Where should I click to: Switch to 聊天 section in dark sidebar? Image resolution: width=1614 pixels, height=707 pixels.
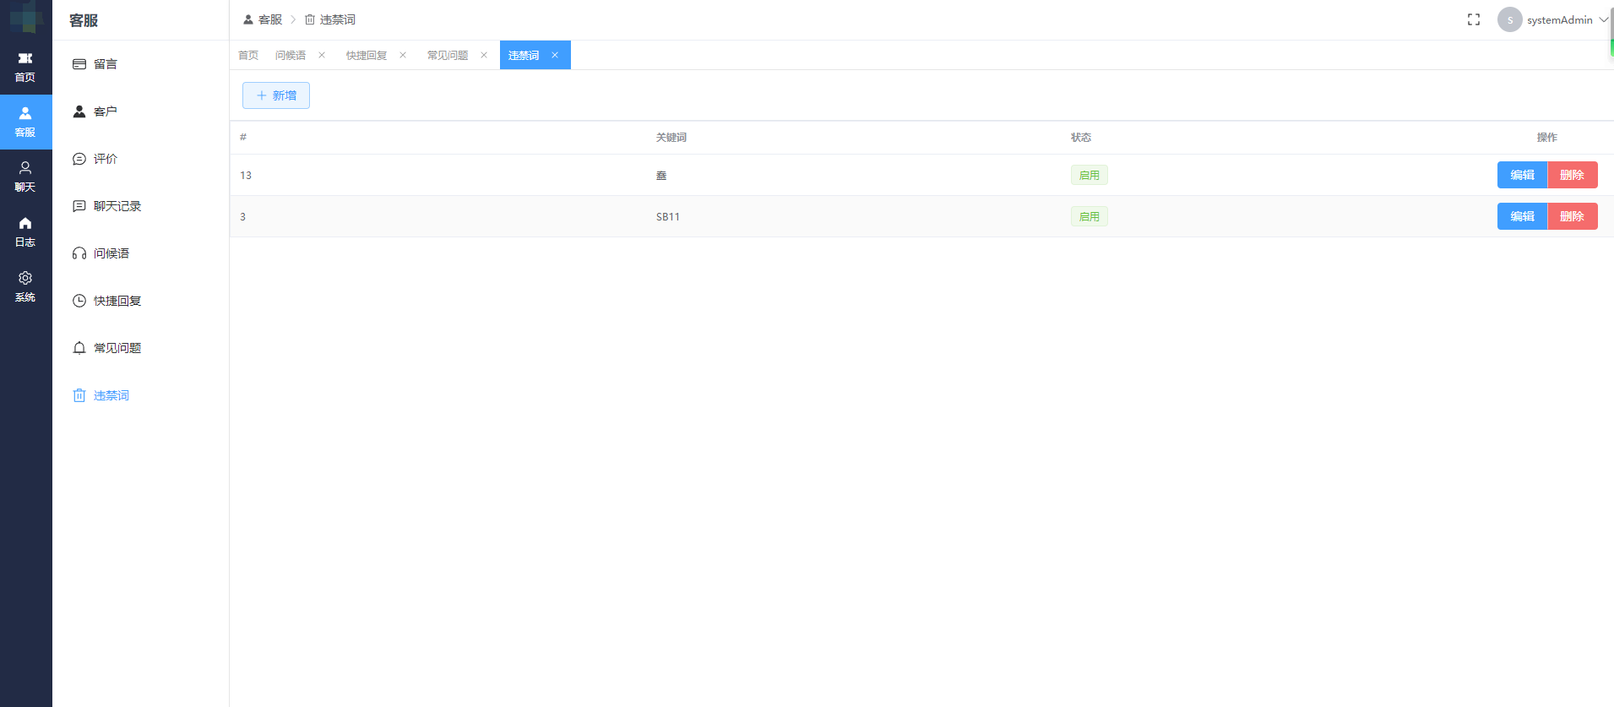click(25, 177)
